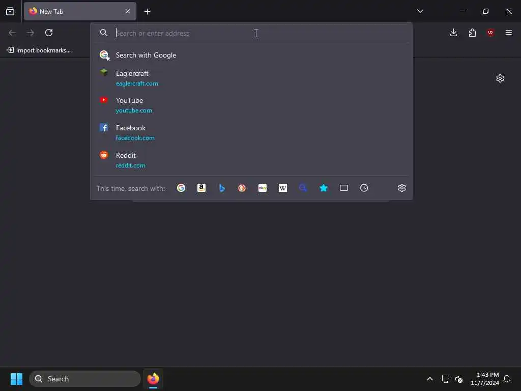
Task: Open the network status tray icon
Action: [x=446, y=379]
